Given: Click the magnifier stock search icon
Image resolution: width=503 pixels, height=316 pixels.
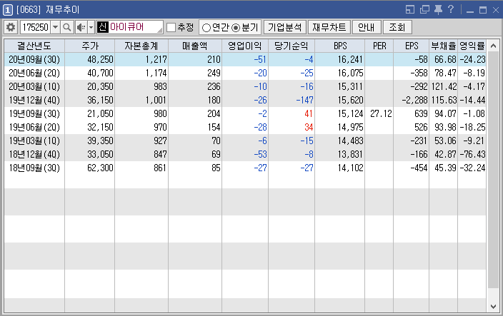Looking at the screenshot, I should coord(66,27).
